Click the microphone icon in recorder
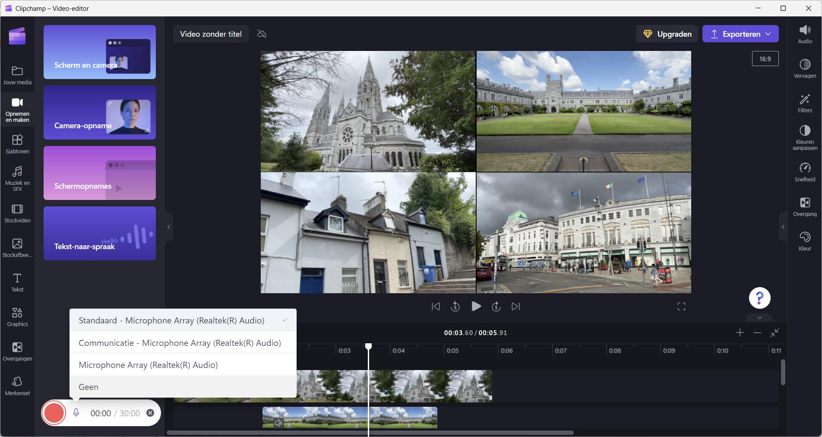This screenshot has width=822, height=437. [x=76, y=413]
